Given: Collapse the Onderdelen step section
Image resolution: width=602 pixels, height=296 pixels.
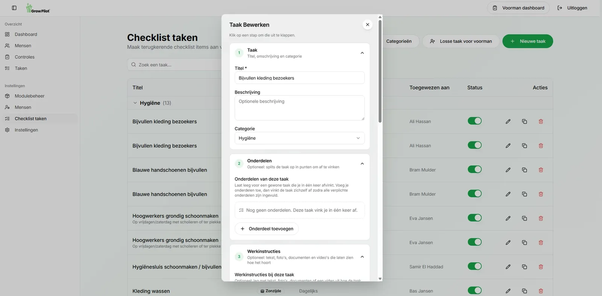Looking at the screenshot, I should tap(362, 164).
